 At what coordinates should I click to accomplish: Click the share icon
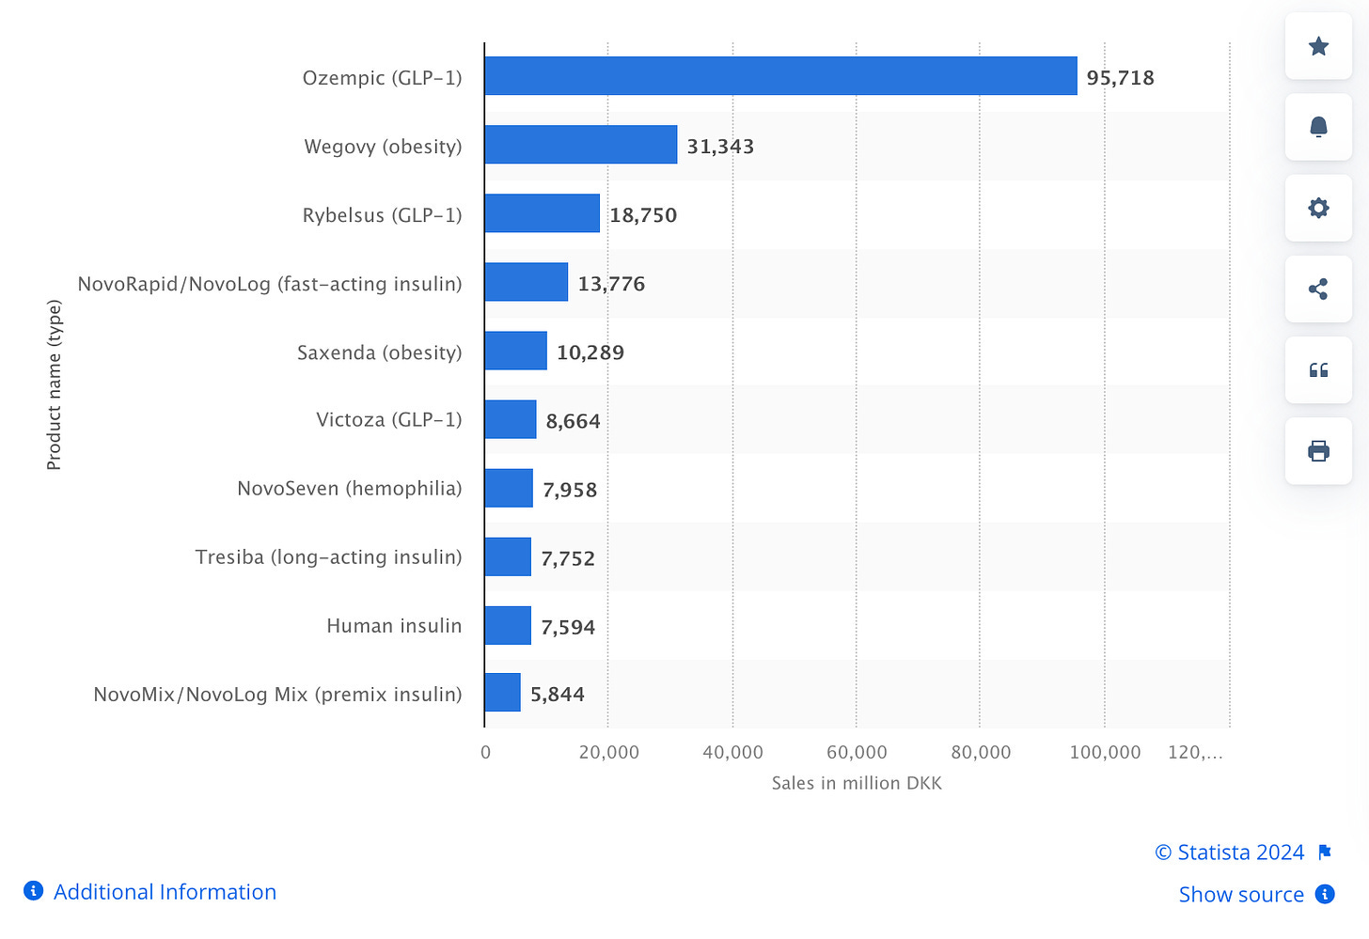[x=1318, y=289]
